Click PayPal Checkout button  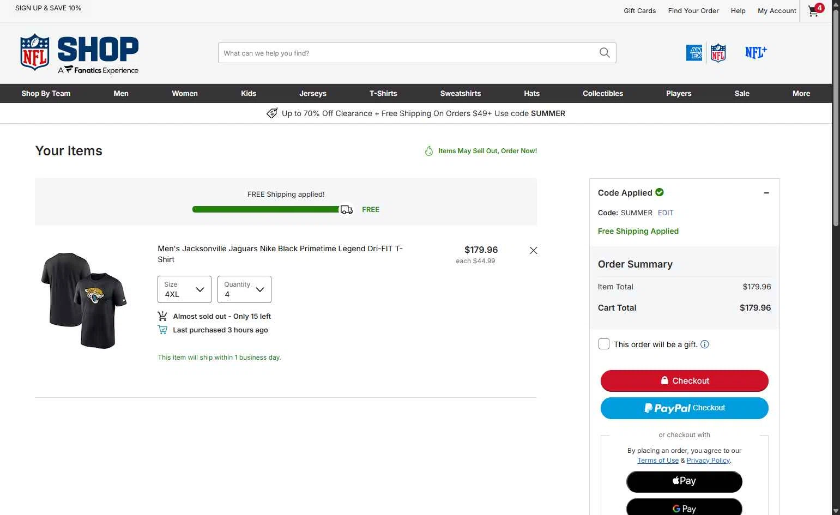tap(685, 408)
